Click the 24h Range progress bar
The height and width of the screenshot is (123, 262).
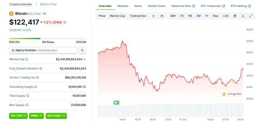coord(47,38)
